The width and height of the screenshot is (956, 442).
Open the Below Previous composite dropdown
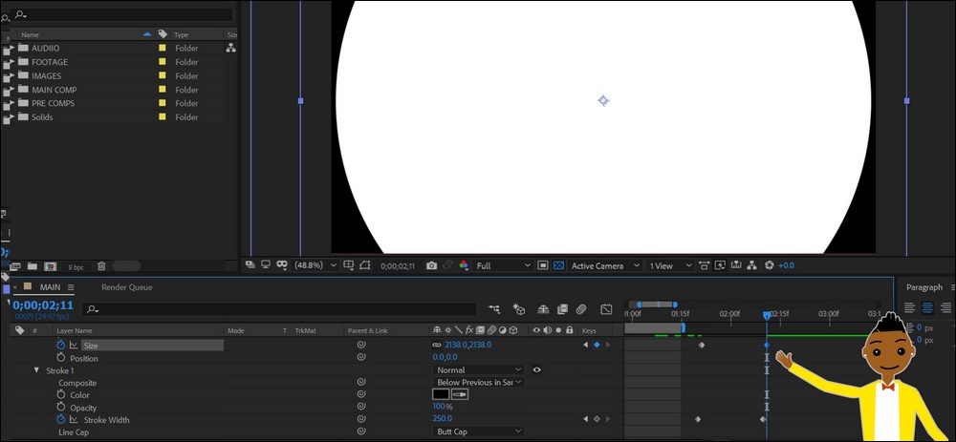point(479,383)
